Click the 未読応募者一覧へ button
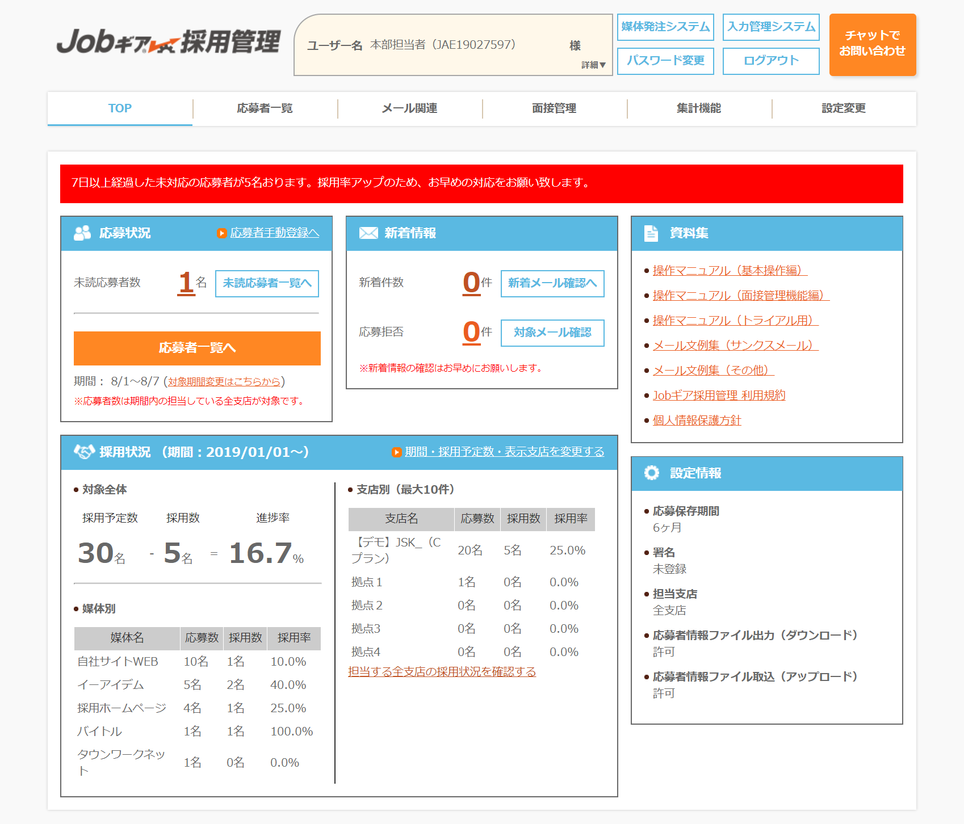964x824 pixels. [267, 283]
